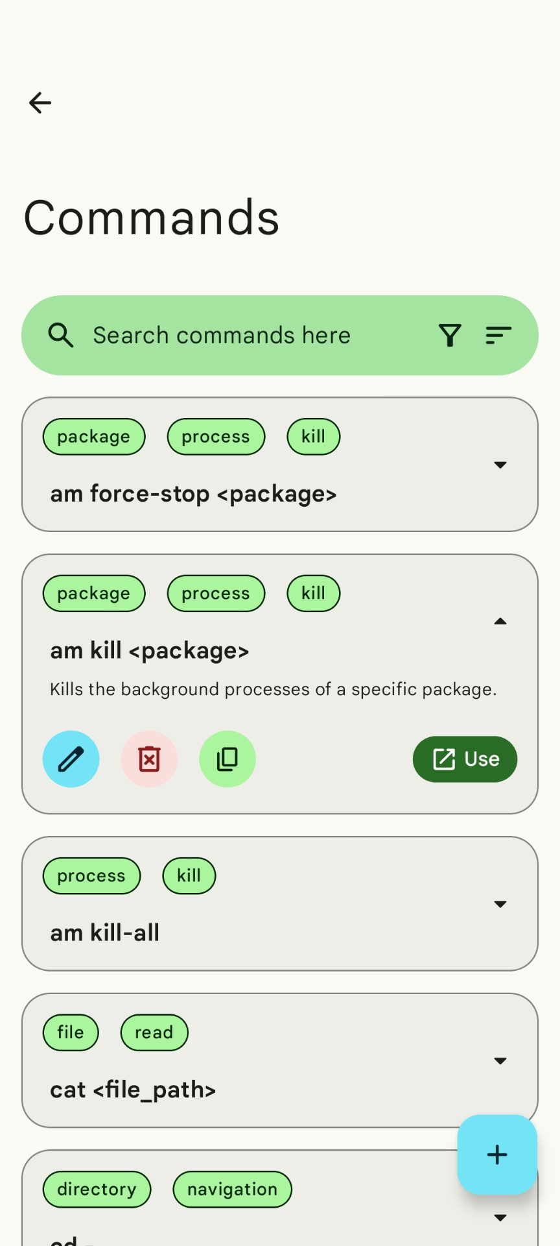The width and height of the screenshot is (560, 1246).
Task: Click the external-link icon inside the Use button
Action: pyautogui.click(x=443, y=759)
